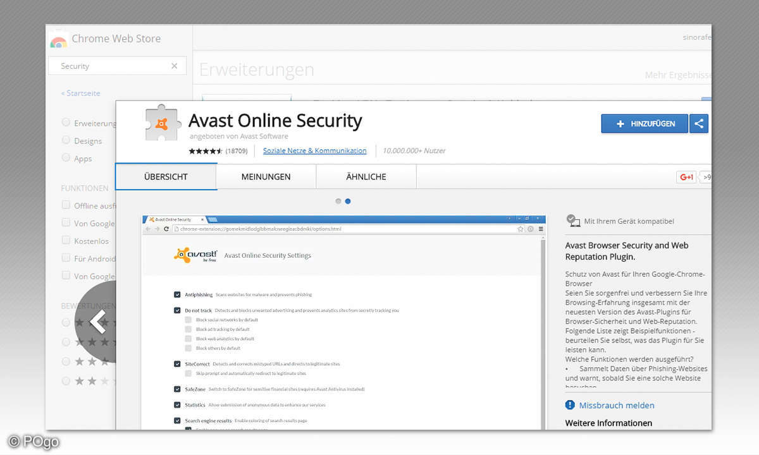Show the first screenshot via grey carousel dot

pos(338,201)
